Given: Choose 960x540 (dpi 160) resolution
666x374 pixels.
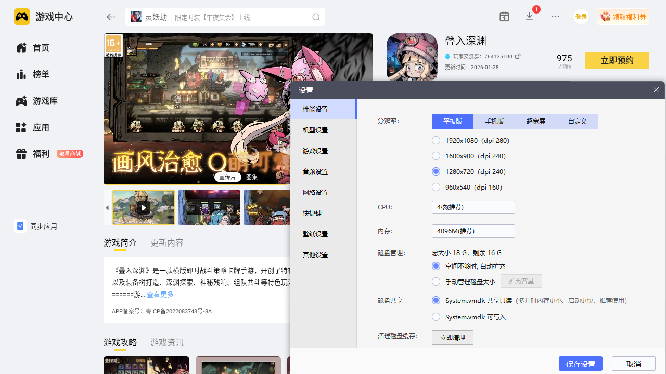Looking at the screenshot, I should tap(436, 187).
